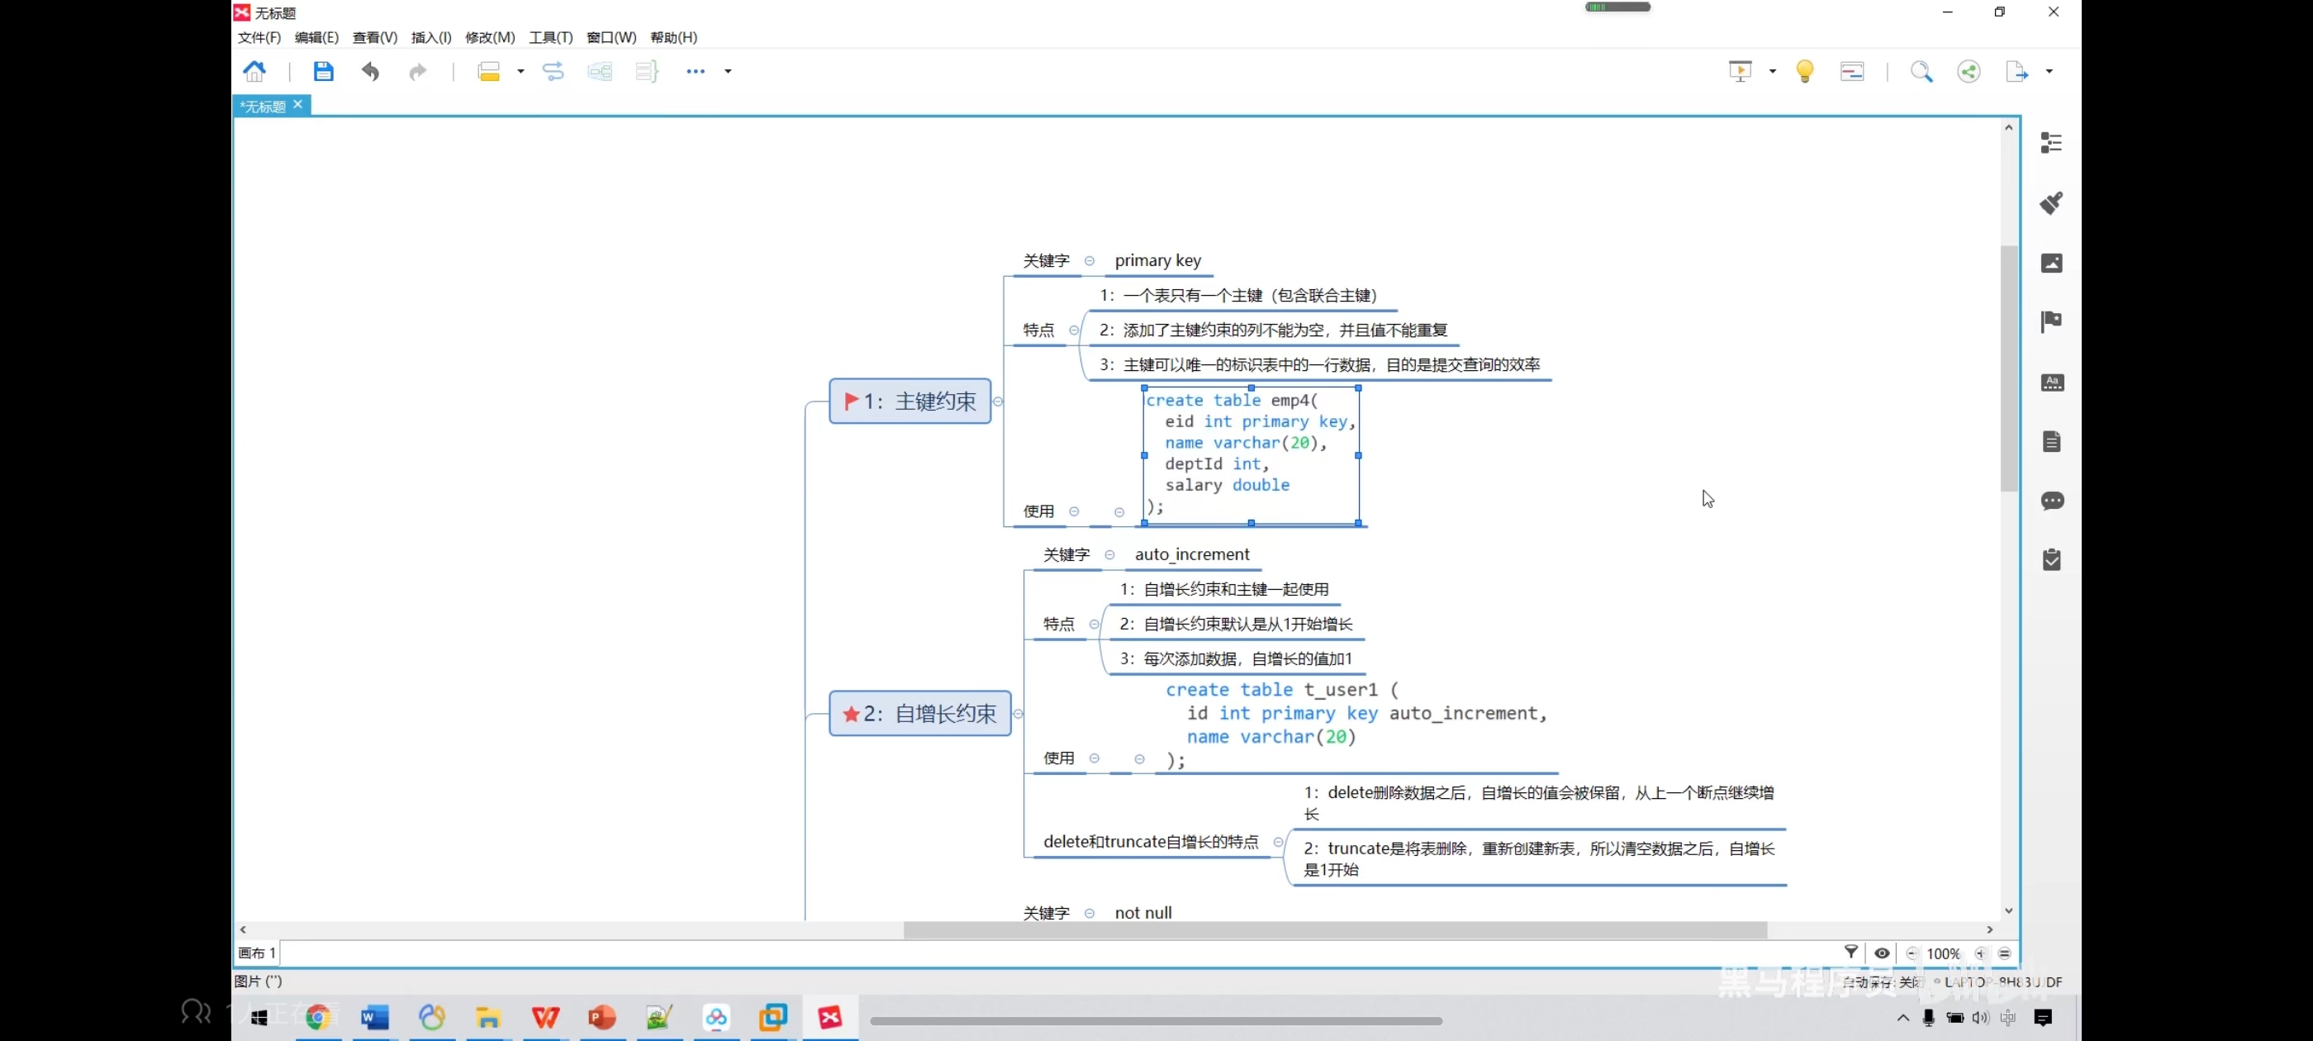The height and width of the screenshot is (1041, 2313).
Task: Select the 画布 1 sheet tab
Action: coord(257,953)
